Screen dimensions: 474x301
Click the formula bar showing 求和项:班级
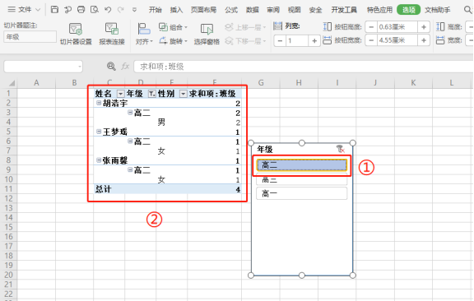point(303,67)
